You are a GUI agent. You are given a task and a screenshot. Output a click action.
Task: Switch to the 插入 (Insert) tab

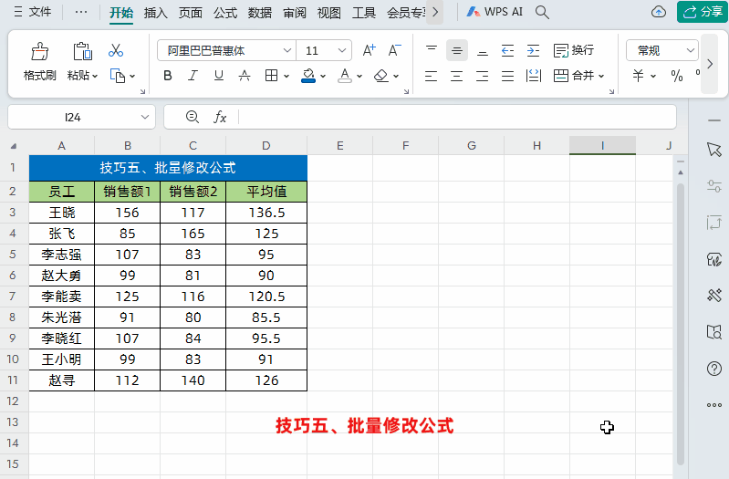click(x=156, y=13)
